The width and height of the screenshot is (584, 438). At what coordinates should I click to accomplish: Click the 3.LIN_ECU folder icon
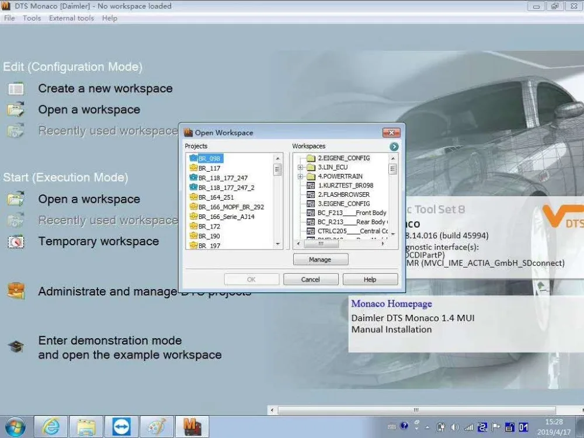311,167
